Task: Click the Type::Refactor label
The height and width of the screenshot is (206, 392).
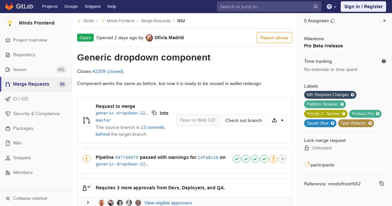Action: click(356, 123)
